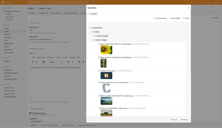Select radio button for aaron-burden sunflower image
Screen dimensions: 222x128
coord(187,49)
